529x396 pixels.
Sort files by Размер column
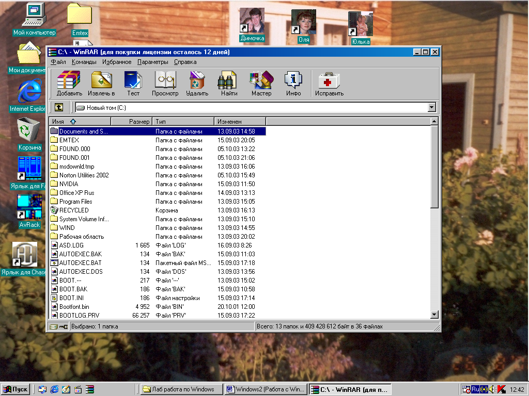pyautogui.click(x=132, y=121)
